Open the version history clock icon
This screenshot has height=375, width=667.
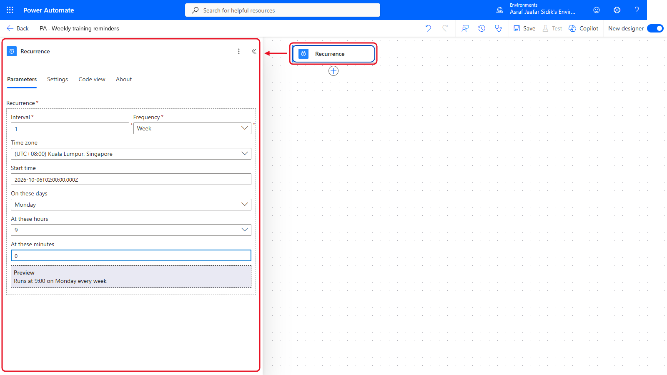[482, 28]
